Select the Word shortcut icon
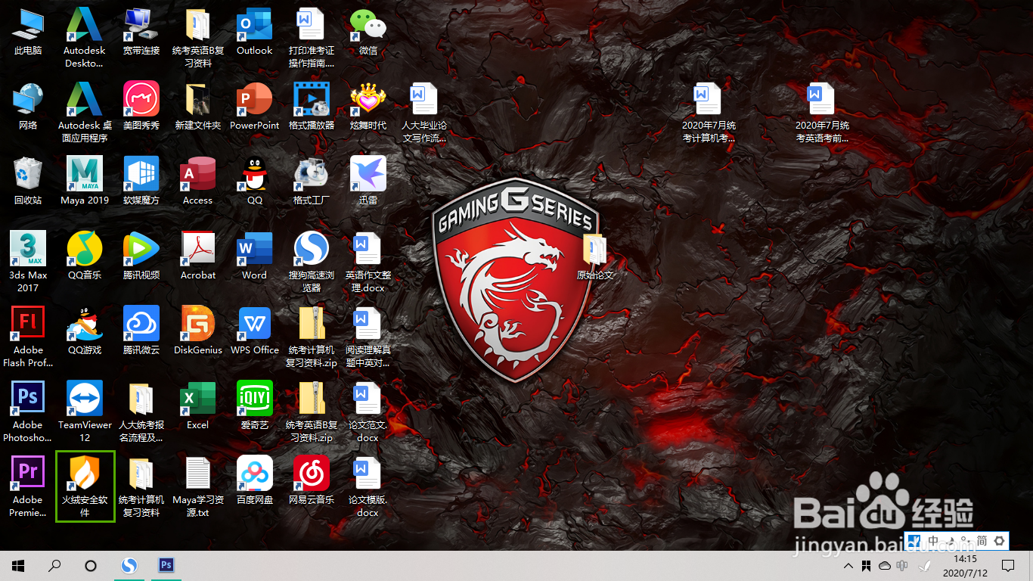1033x581 pixels. click(255, 256)
